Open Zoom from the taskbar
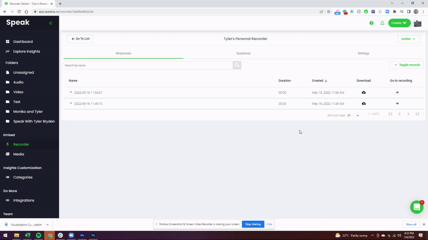 click(x=71, y=235)
